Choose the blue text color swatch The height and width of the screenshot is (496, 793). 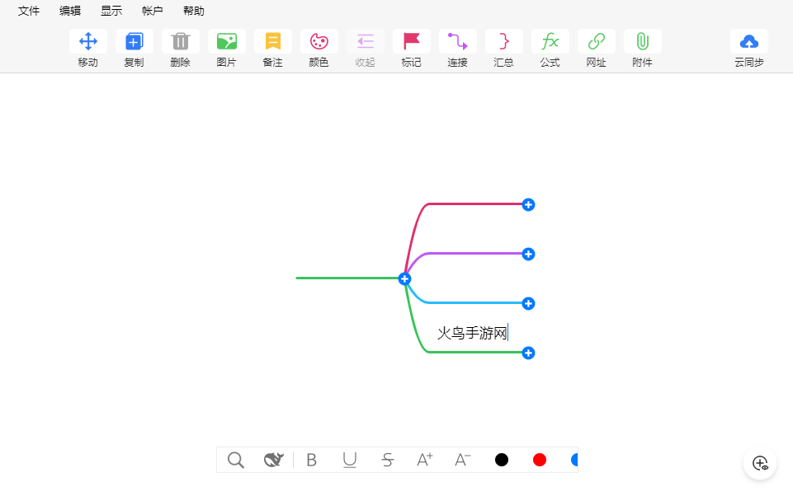(x=574, y=460)
